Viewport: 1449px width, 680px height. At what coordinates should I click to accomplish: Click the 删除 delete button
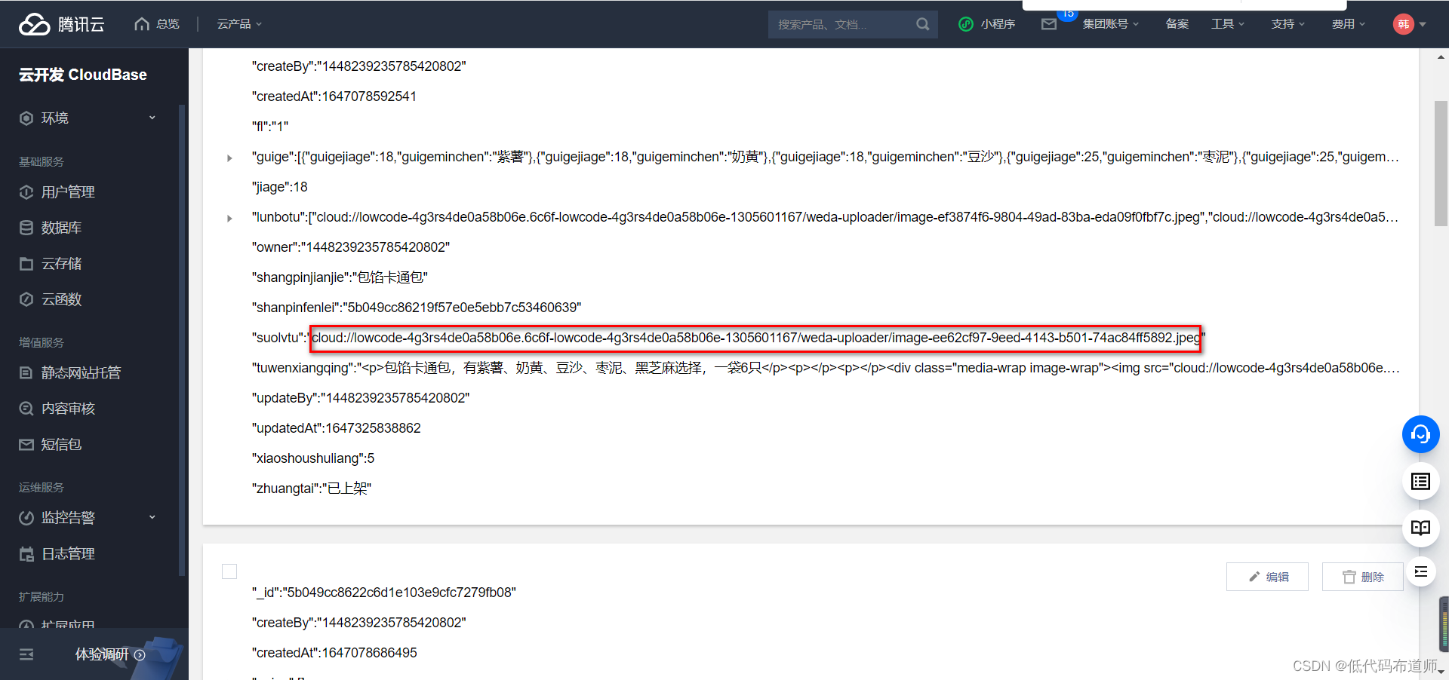[1362, 577]
